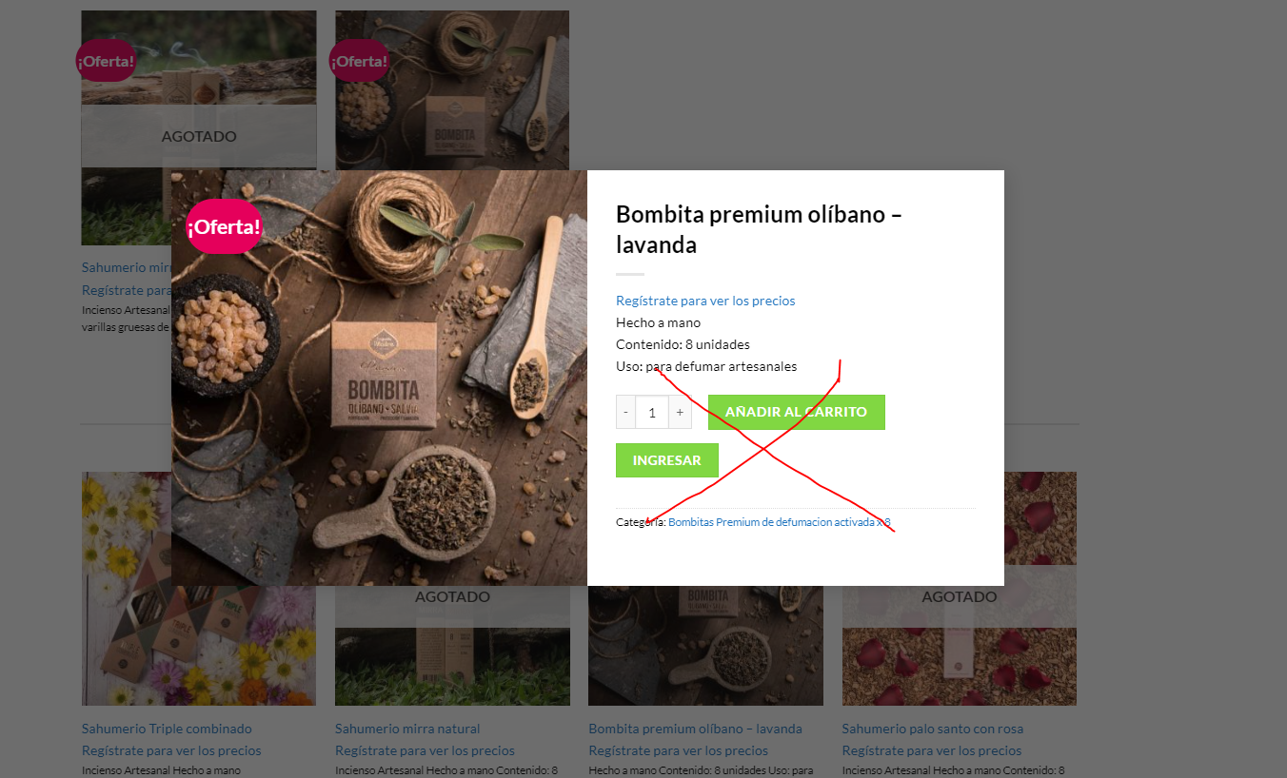Click Regístrate link under Sahumerio Triple combinado

pyautogui.click(x=171, y=750)
